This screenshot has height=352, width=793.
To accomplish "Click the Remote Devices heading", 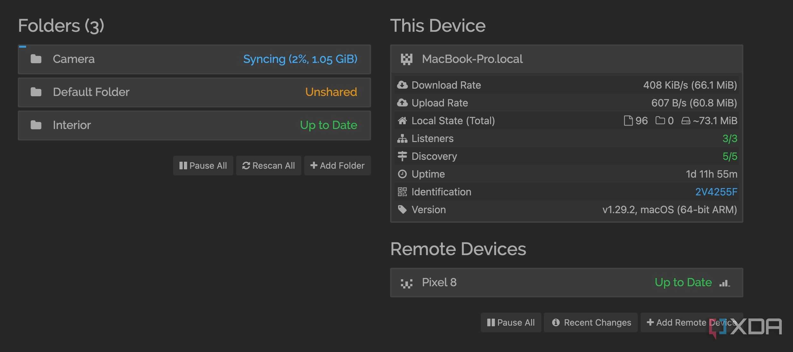I will point(458,249).
